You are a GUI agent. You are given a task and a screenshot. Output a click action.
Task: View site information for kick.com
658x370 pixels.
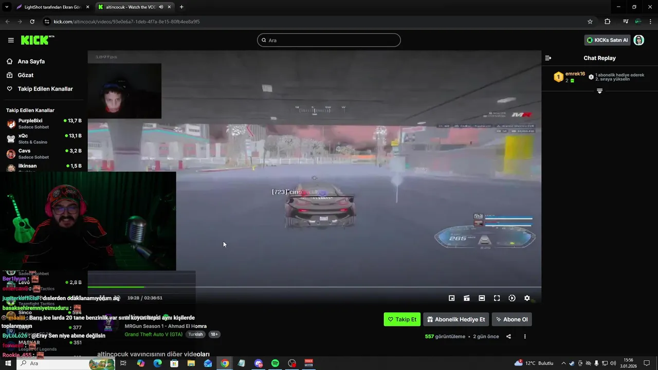(47, 22)
